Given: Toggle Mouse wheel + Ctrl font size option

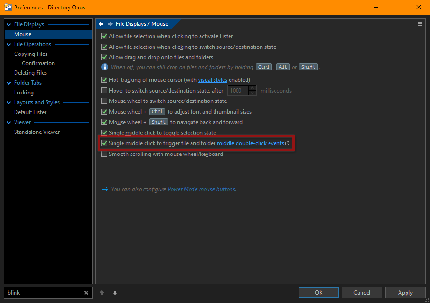Looking at the screenshot, I should point(105,111).
